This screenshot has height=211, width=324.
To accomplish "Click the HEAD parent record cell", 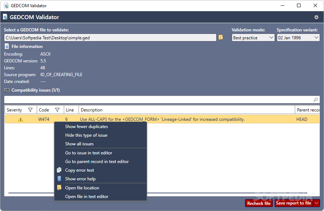I will 302,119.
